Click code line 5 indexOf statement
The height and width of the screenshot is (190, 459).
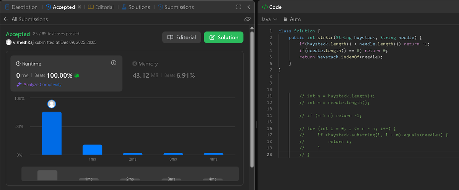click(341, 57)
